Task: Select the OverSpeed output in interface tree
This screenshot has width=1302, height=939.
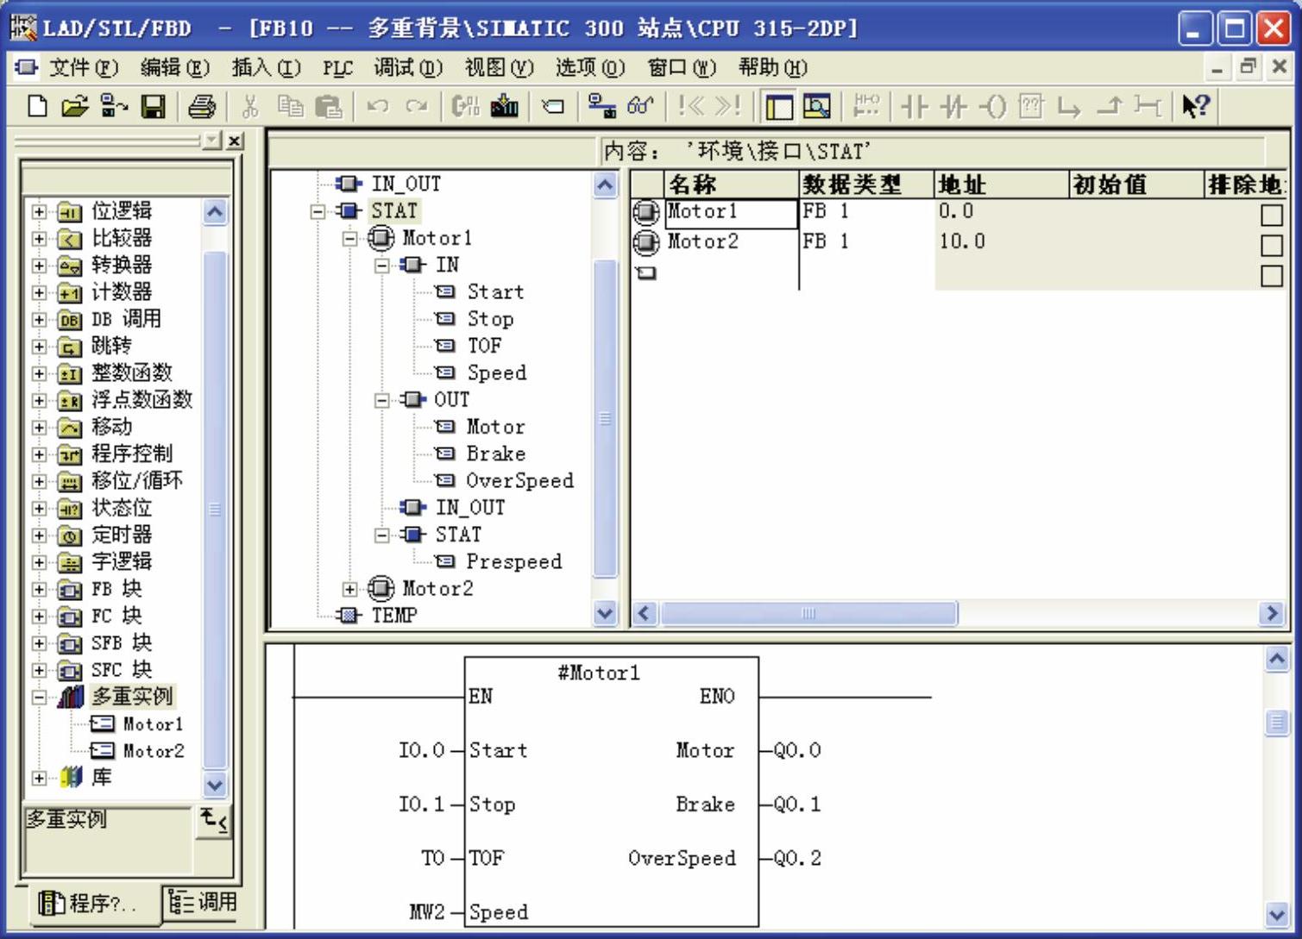Action: [519, 481]
